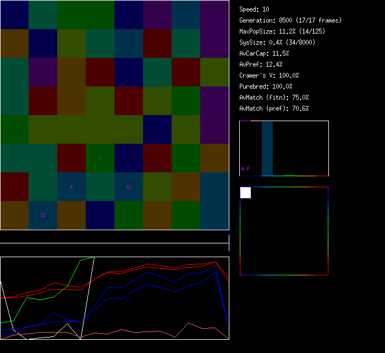Click the top-left navy blue grid cell
385x353 pixels.
[14, 14]
